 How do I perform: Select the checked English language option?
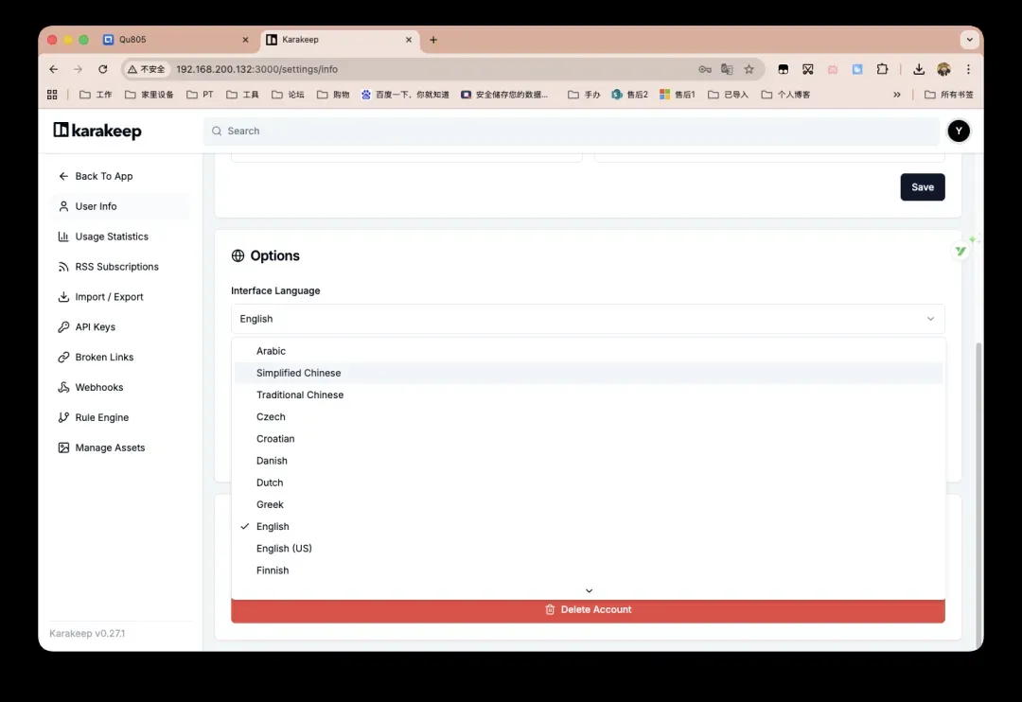(273, 526)
